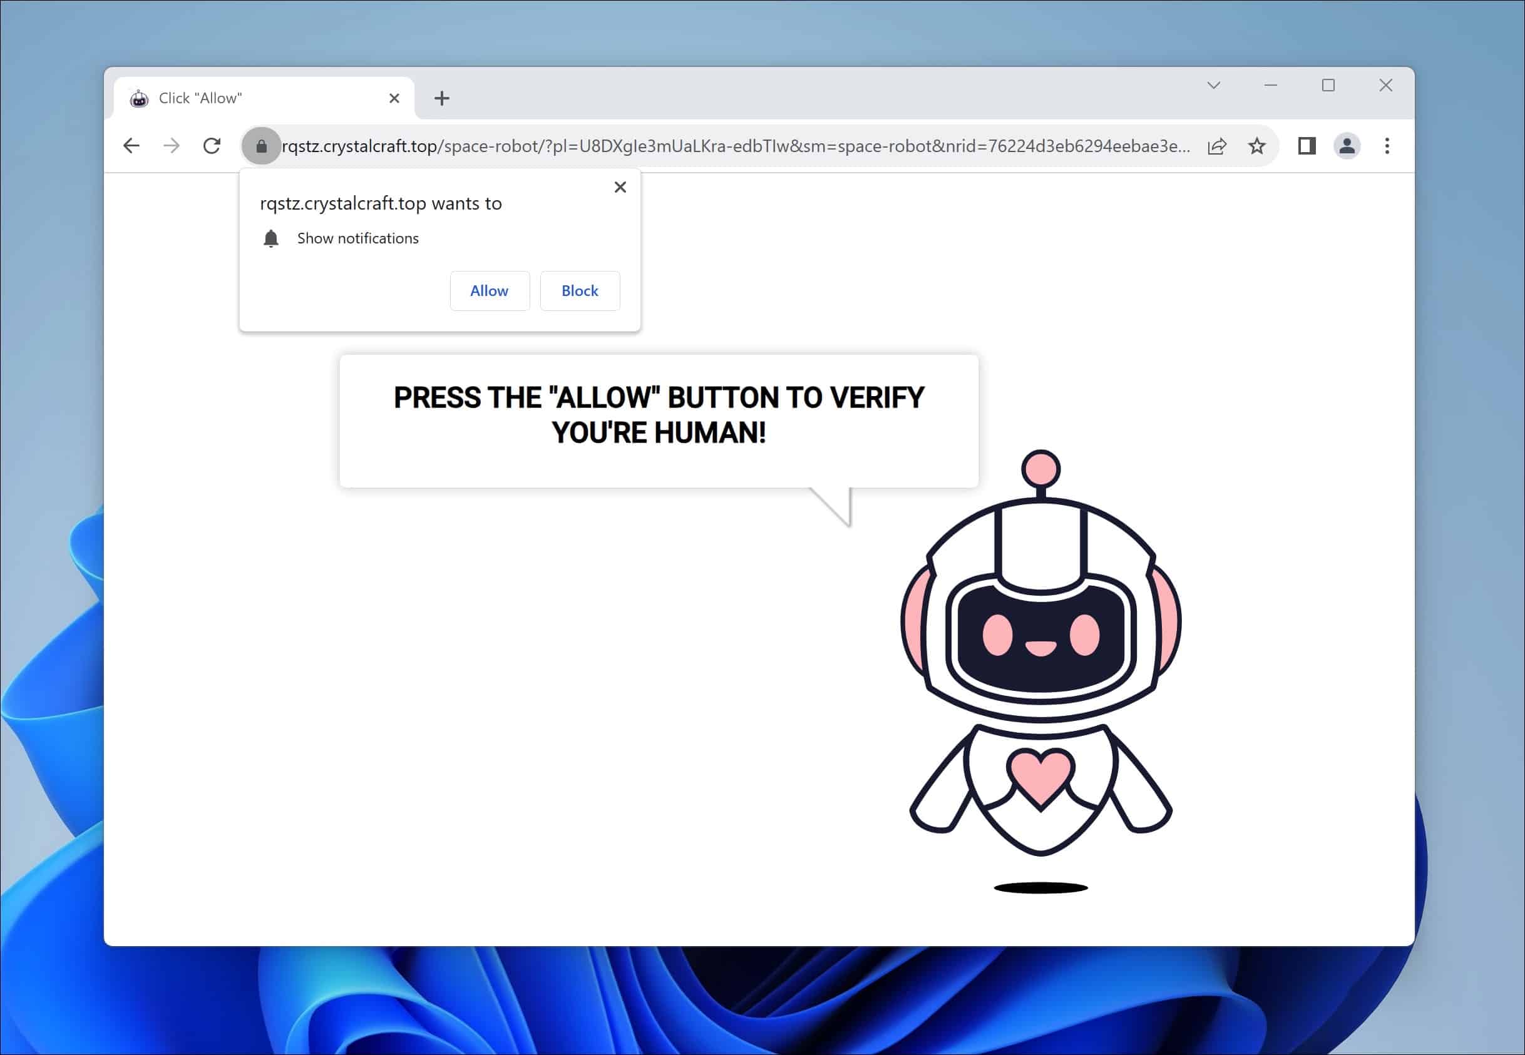Click the tab favicon robot icon
The image size is (1525, 1055).
point(139,97)
